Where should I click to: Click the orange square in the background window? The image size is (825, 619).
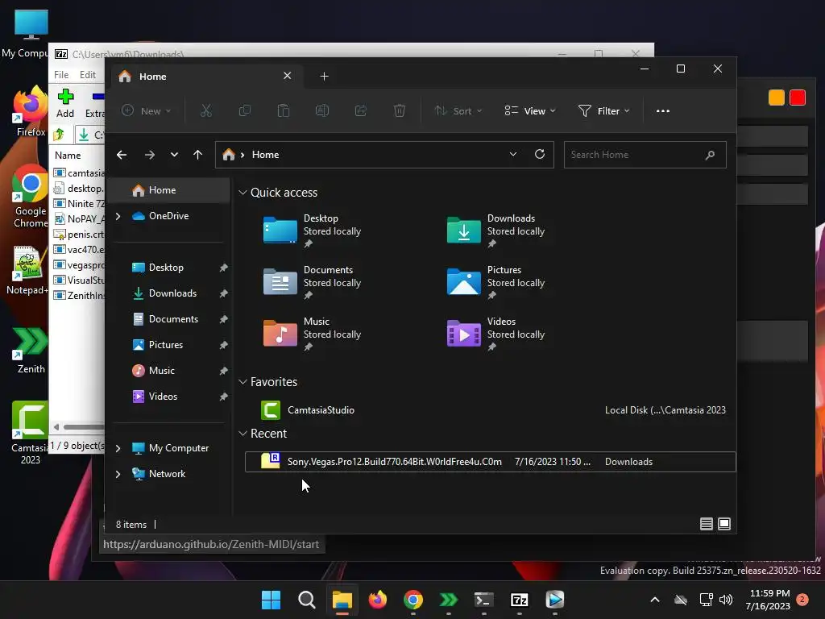tap(777, 98)
